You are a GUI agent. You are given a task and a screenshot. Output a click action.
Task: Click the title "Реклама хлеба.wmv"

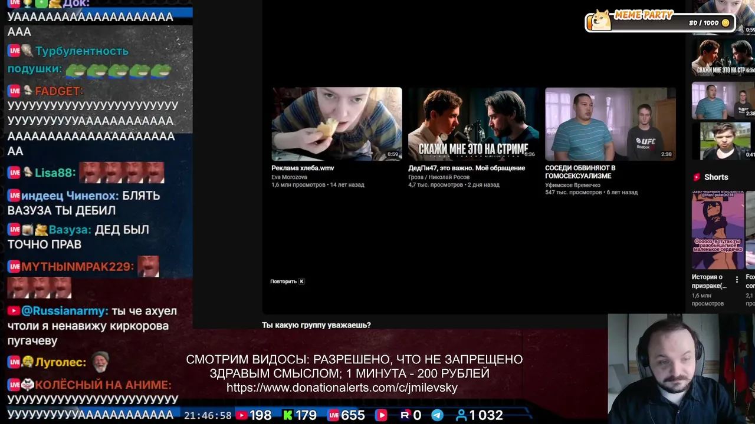[x=303, y=168]
